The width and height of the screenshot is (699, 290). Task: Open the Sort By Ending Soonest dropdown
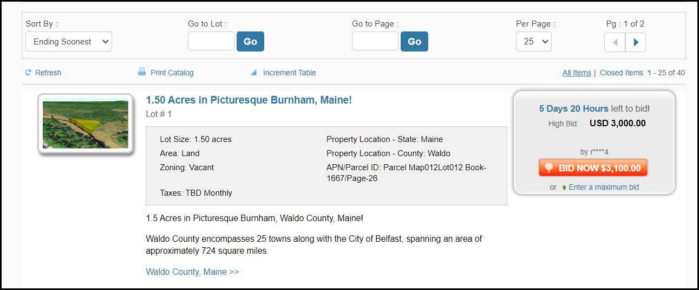[x=69, y=42]
